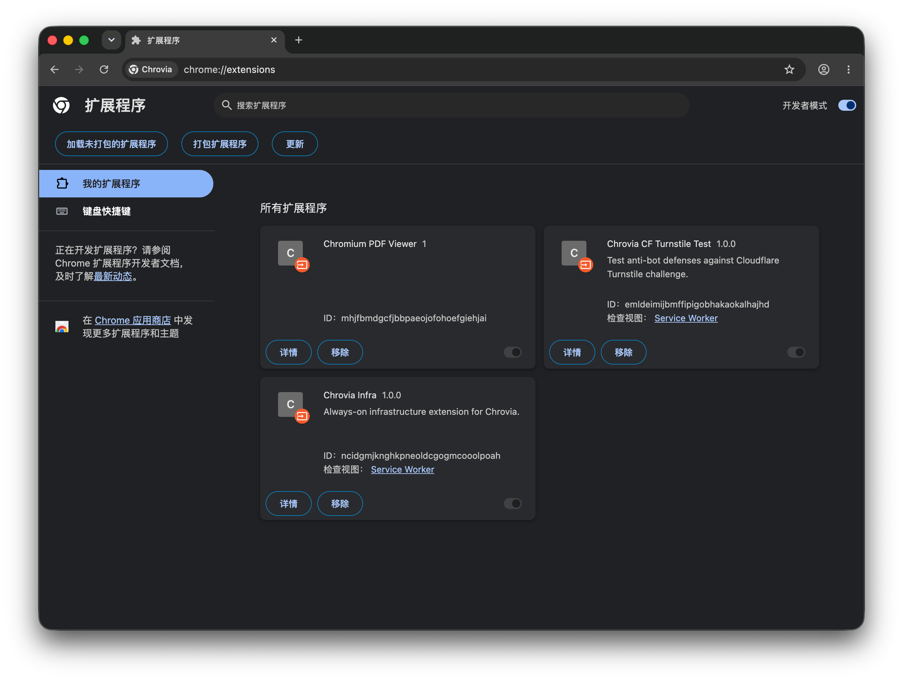Open a new tab with the plus button
903x681 pixels.
pyautogui.click(x=298, y=40)
